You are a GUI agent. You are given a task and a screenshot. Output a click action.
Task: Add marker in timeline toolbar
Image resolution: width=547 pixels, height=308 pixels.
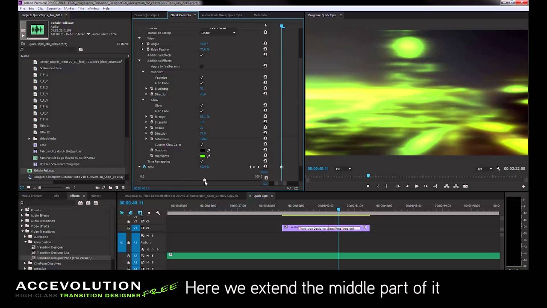pos(149,213)
